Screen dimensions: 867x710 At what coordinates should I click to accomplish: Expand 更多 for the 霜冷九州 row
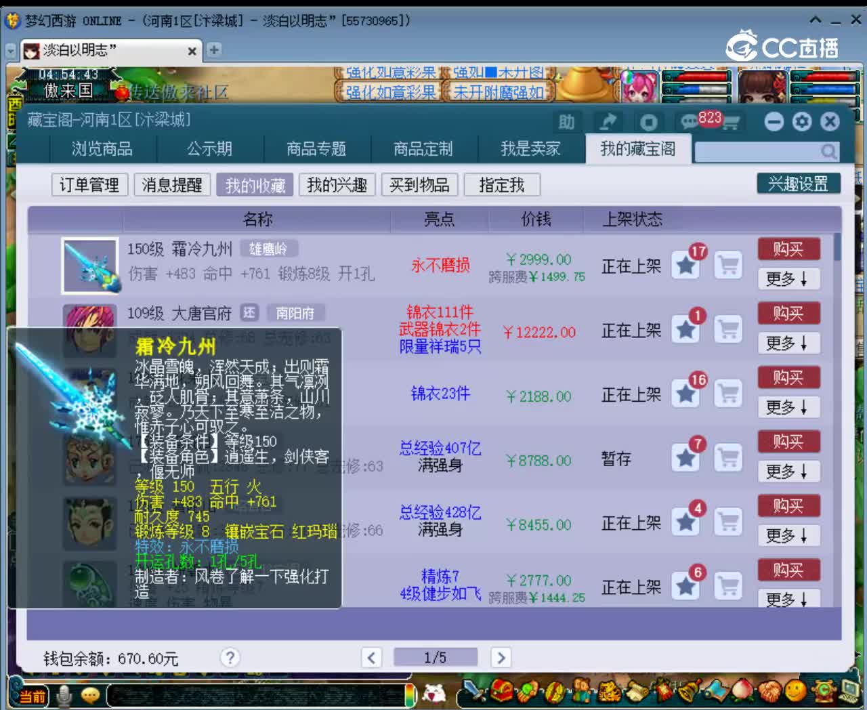(788, 278)
